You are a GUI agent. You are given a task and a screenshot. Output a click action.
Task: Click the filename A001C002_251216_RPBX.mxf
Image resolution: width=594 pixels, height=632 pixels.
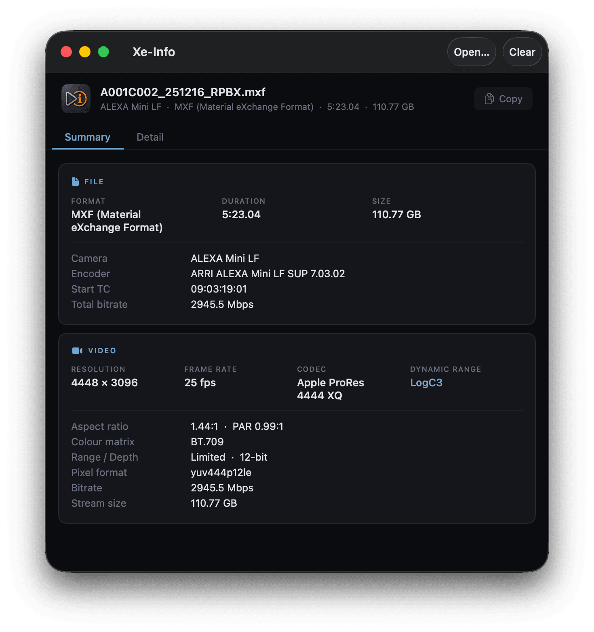click(x=183, y=92)
